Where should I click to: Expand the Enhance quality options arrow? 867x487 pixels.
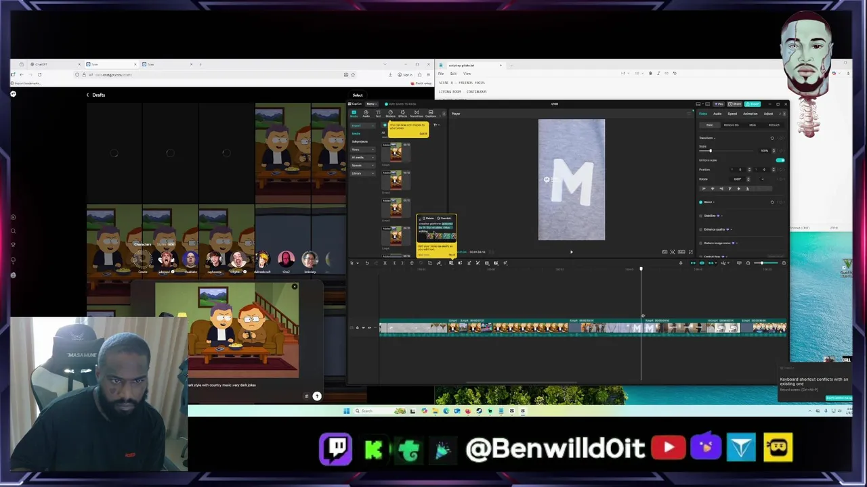pyautogui.click(x=732, y=229)
